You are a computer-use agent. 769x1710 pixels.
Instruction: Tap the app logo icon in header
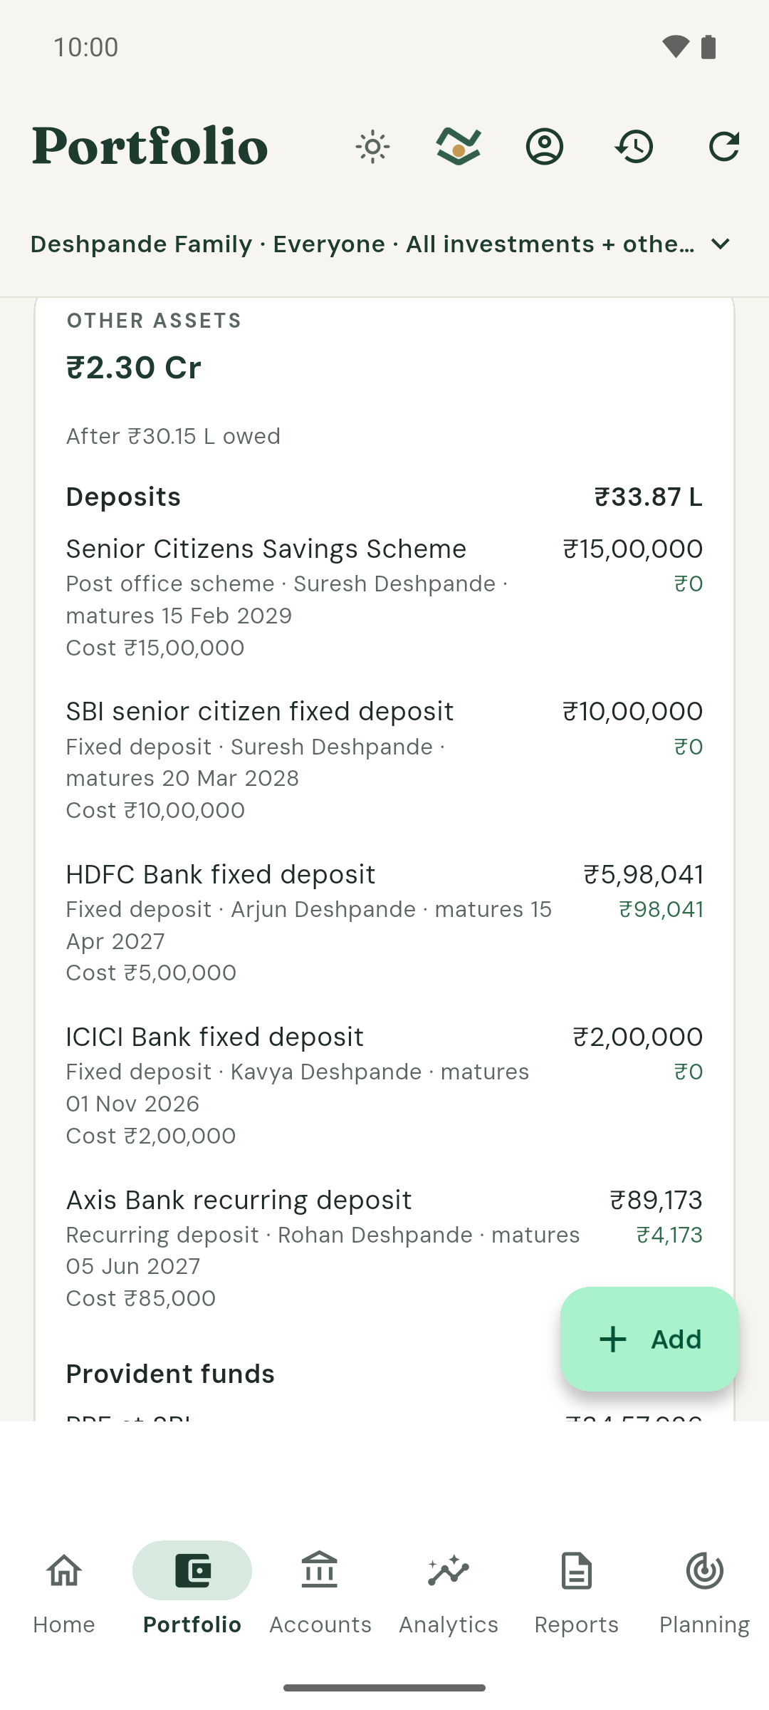click(x=459, y=147)
